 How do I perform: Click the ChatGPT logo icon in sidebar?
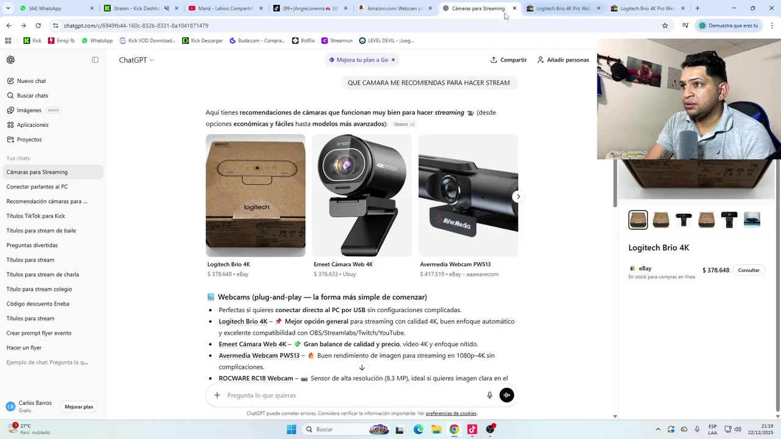[x=10, y=60]
